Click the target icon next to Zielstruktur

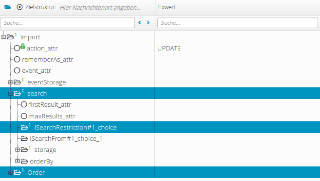(19, 7)
